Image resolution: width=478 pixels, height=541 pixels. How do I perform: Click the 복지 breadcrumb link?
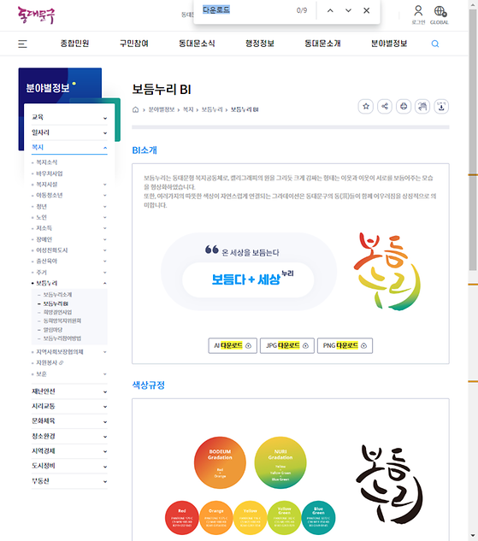pos(188,109)
